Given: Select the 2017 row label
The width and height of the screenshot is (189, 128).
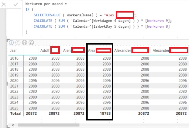Looking at the screenshot, I should pyautogui.click(x=14, y=64).
